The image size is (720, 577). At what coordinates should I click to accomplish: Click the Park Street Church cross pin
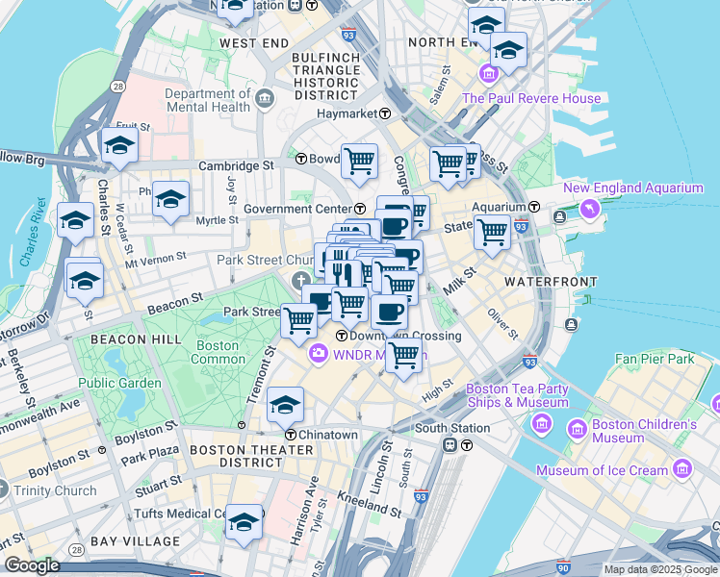click(x=300, y=280)
